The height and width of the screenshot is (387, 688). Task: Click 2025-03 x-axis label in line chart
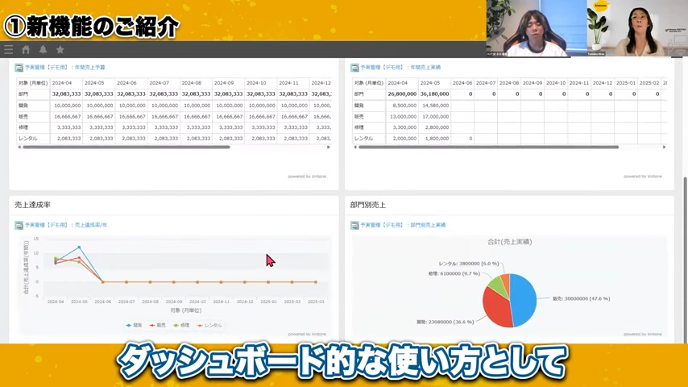pyautogui.click(x=316, y=302)
